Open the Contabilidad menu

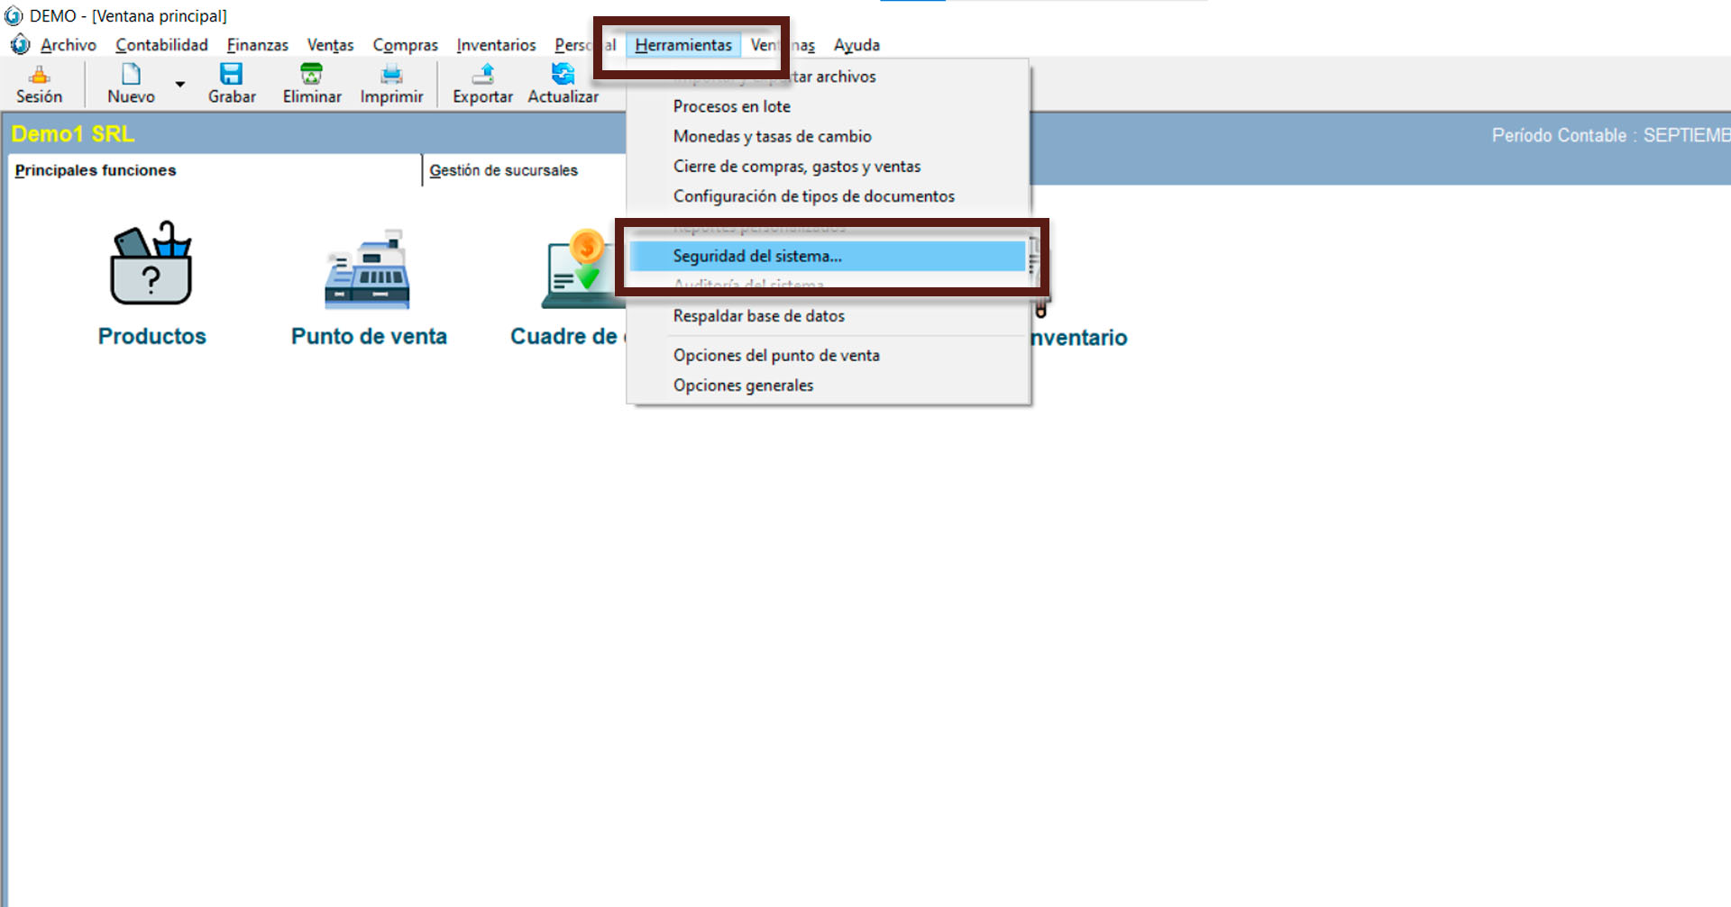[x=161, y=45]
